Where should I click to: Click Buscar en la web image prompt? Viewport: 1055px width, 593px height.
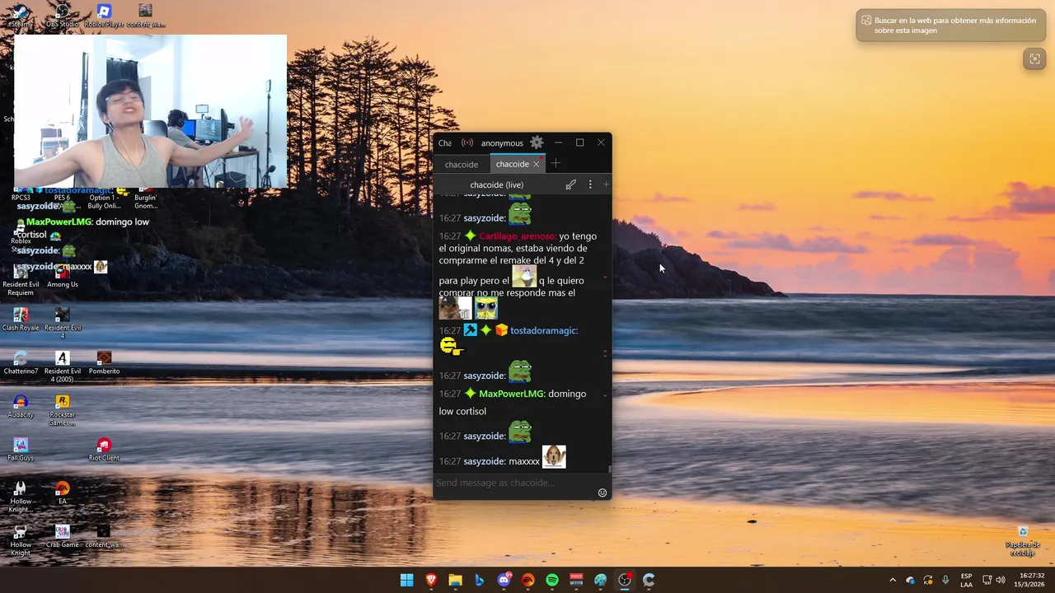pos(950,26)
